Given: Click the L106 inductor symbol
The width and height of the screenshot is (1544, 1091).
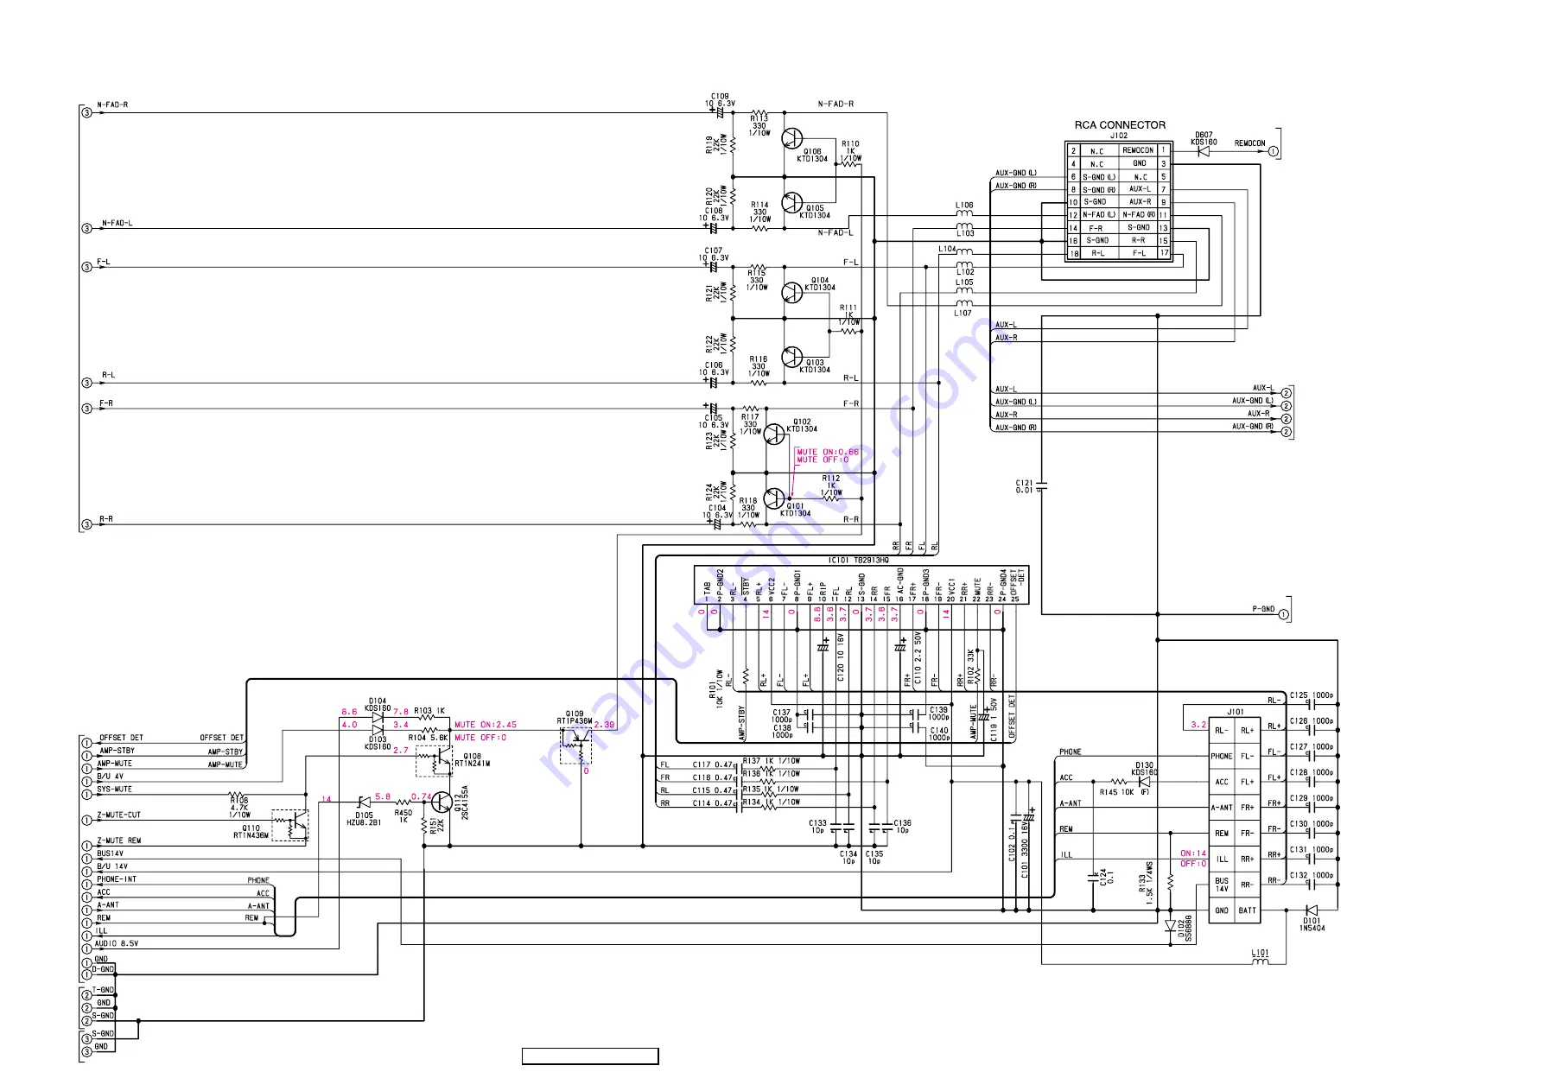Looking at the screenshot, I should point(964,212).
